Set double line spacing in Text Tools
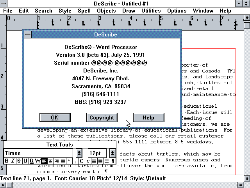This screenshot has height=188, width=250. [x=107, y=161]
